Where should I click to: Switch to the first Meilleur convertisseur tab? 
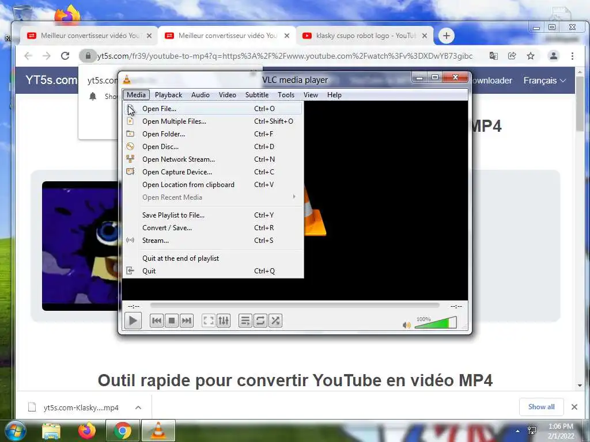(x=88, y=36)
